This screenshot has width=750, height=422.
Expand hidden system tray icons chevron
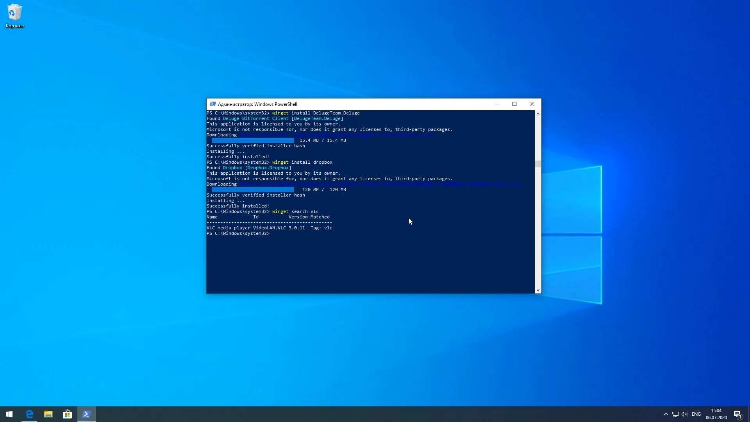pos(666,414)
